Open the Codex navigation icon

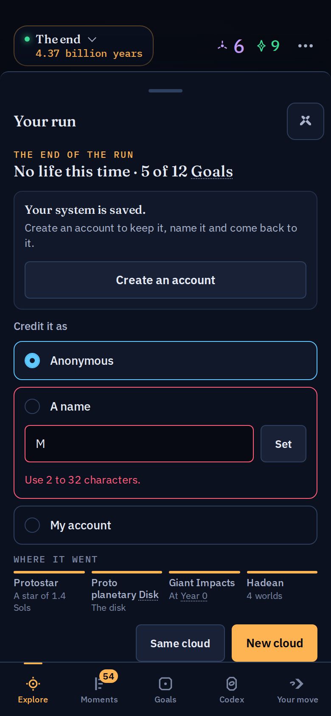(232, 689)
